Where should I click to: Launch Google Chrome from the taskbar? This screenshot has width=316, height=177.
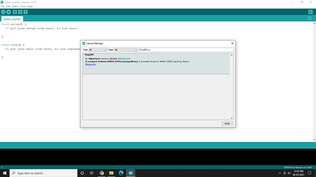[x=102, y=173]
